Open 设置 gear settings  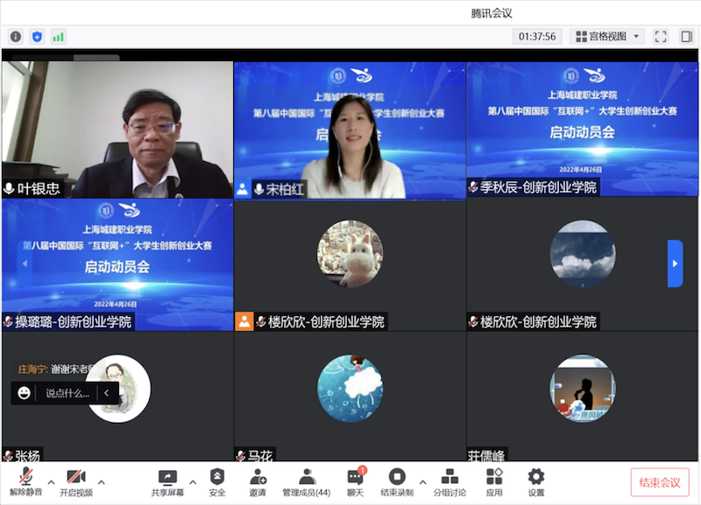pos(536,482)
